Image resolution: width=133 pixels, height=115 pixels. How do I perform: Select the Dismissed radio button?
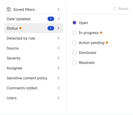click(74, 53)
